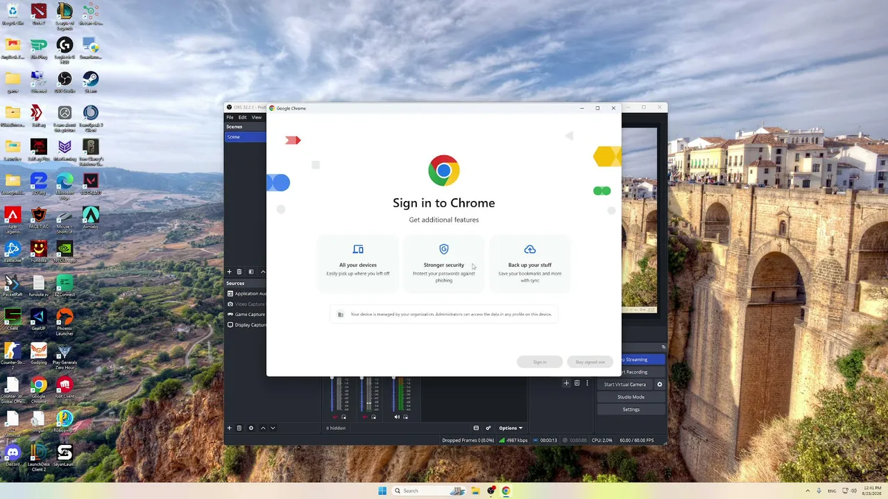Open scene filters icon in Scenes toolbar
Screen dimensions: 888x499
click(251, 272)
